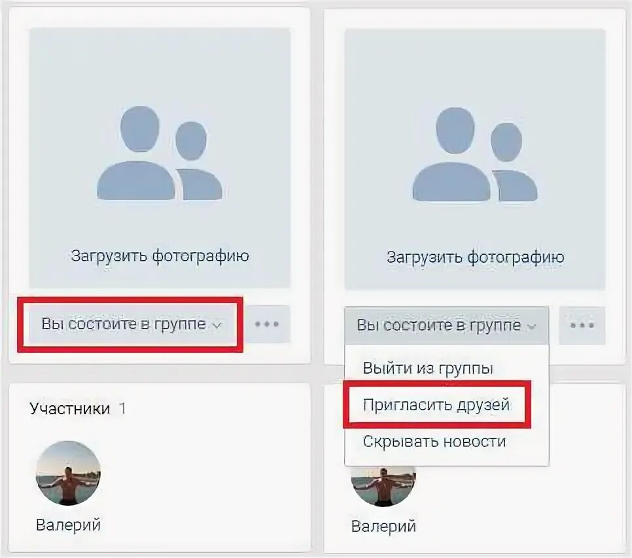The height and width of the screenshot is (558, 632).
Task: Open the three-dots menu beside the expanded dropdown
Action: [x=582, y=325]
